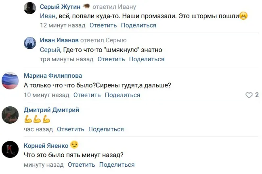Share Марина Филиппова's comment
The width and height of the screenshot is (262, 174).
point(122,95)
